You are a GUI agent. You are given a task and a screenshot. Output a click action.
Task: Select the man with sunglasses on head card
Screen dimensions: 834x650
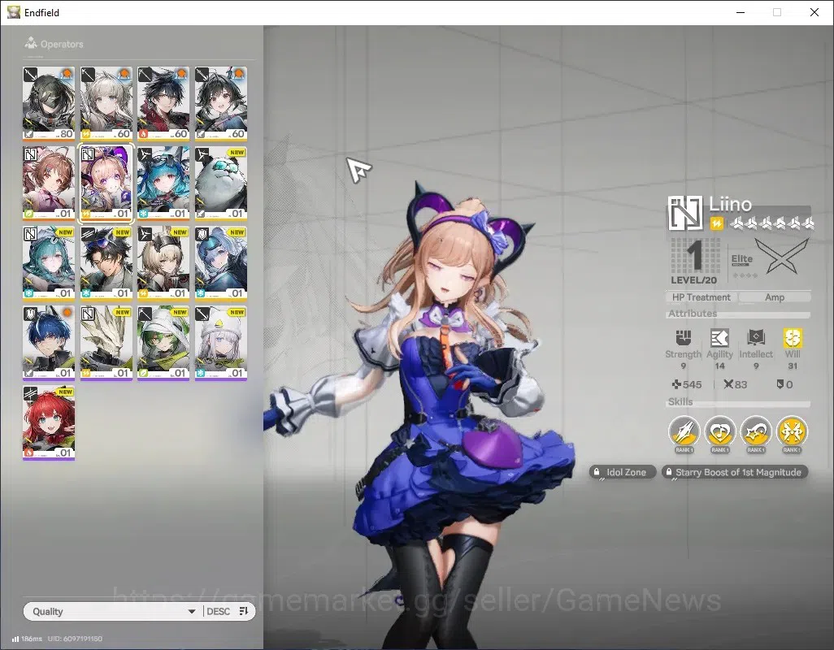point(106,263)
